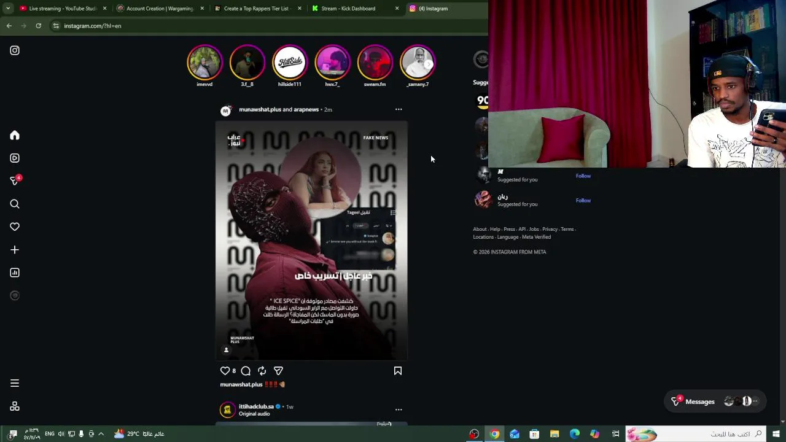
Task: Open the API footer link
Action: tap(522, 229)
